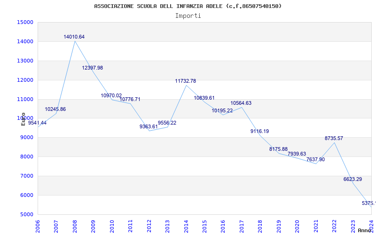Screen dimensions: 376x235
Task: Click the Anno x-axis title
Action: [x=364, y=230]
